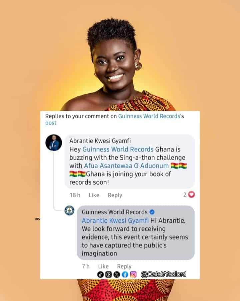
Task: Click the Facebook icon
Action: pyautogui.click(x=125, y=275)
